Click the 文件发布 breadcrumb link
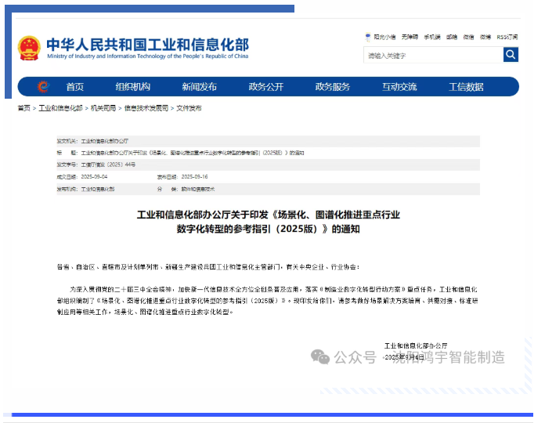This screenshot has width=545, height=423. point(189,108)
